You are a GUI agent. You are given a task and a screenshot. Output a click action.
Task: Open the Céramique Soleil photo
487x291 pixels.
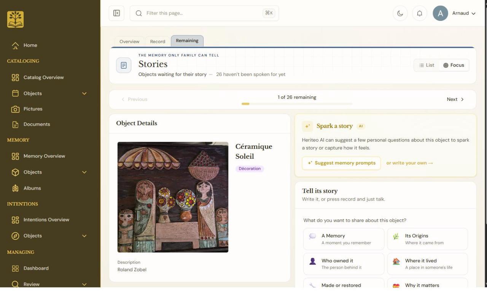click(173, 197)
